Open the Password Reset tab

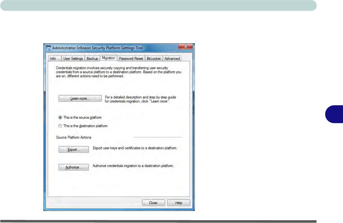[x=131, y=58]
